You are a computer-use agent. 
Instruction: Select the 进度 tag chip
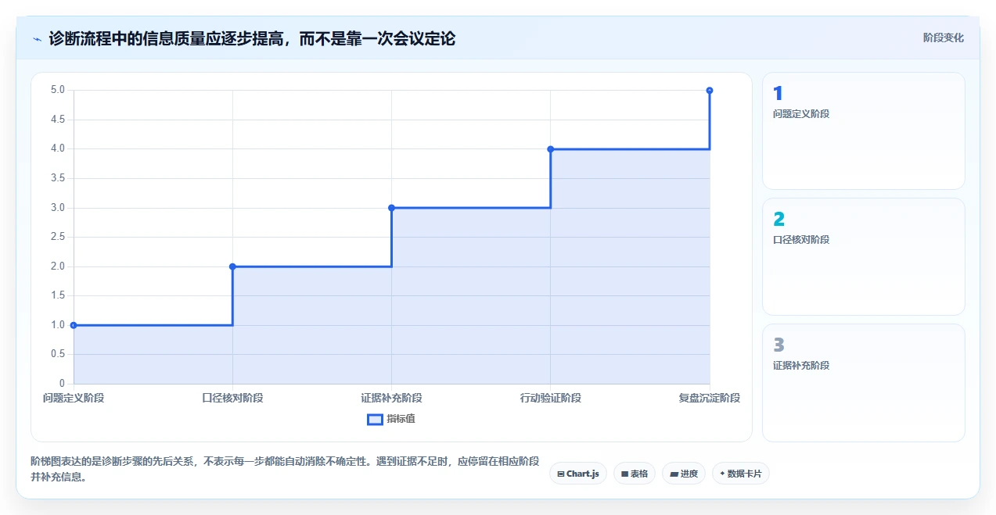tap(684, 474)
